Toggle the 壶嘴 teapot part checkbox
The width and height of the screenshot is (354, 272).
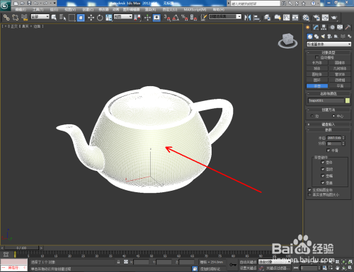[x=323, y=176]
